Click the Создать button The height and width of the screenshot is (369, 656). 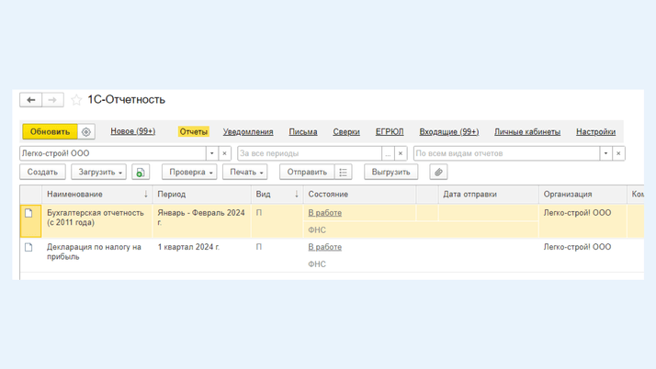click(42, 173)
